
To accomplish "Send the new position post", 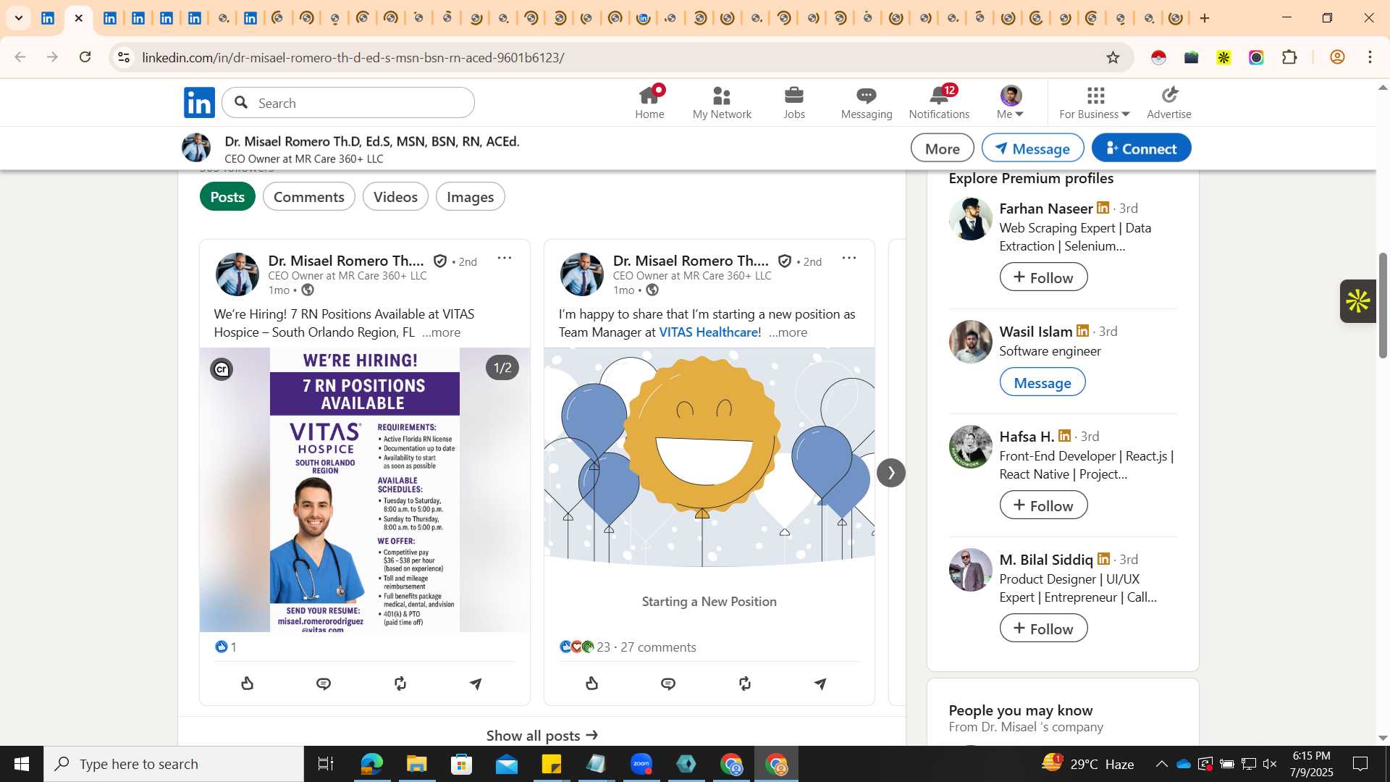I will (x=820, y=684).
